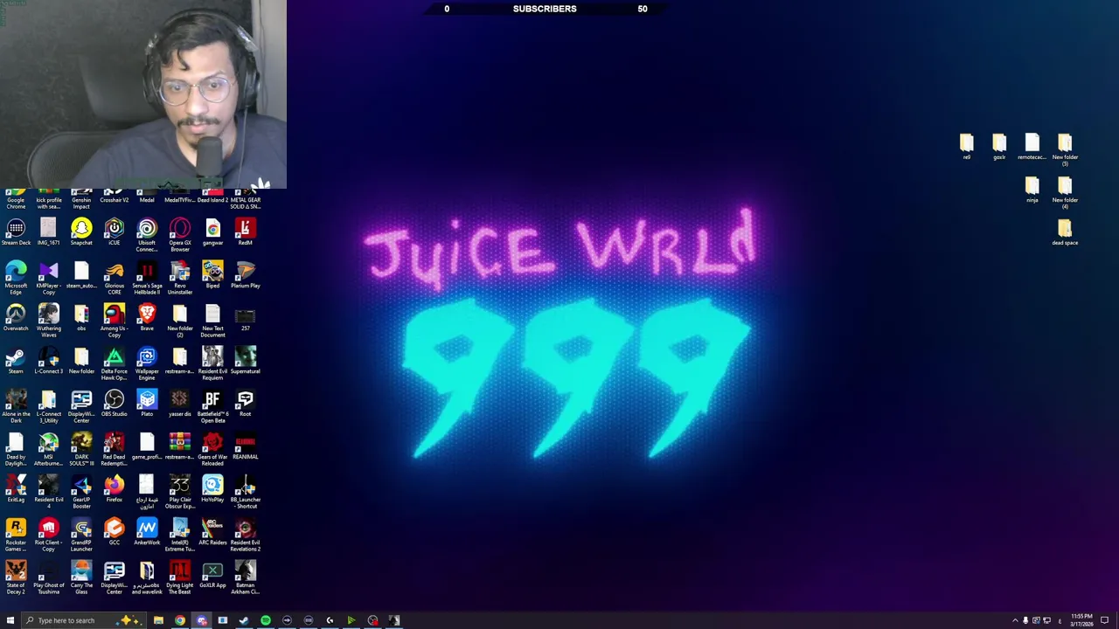
Task: Open Plarium Play shortcut
Action: point(246,275)
